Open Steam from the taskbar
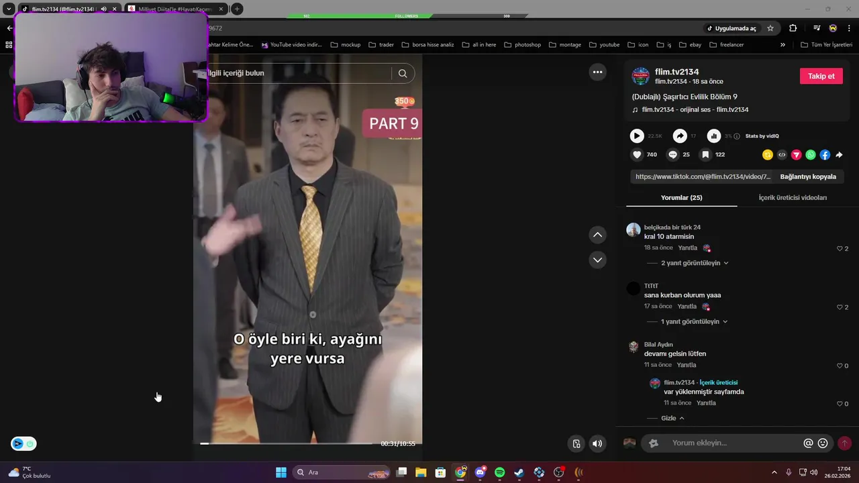The image size is (859, 483). (x=519, y=472)
